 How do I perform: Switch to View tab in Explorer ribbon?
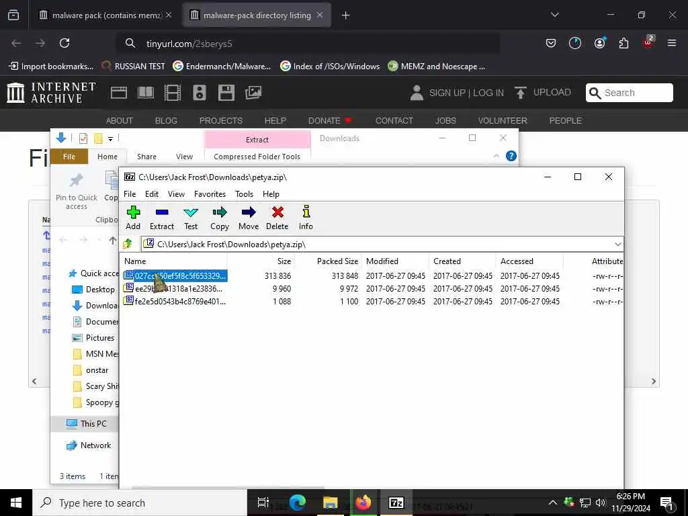(x=184, y=157)
